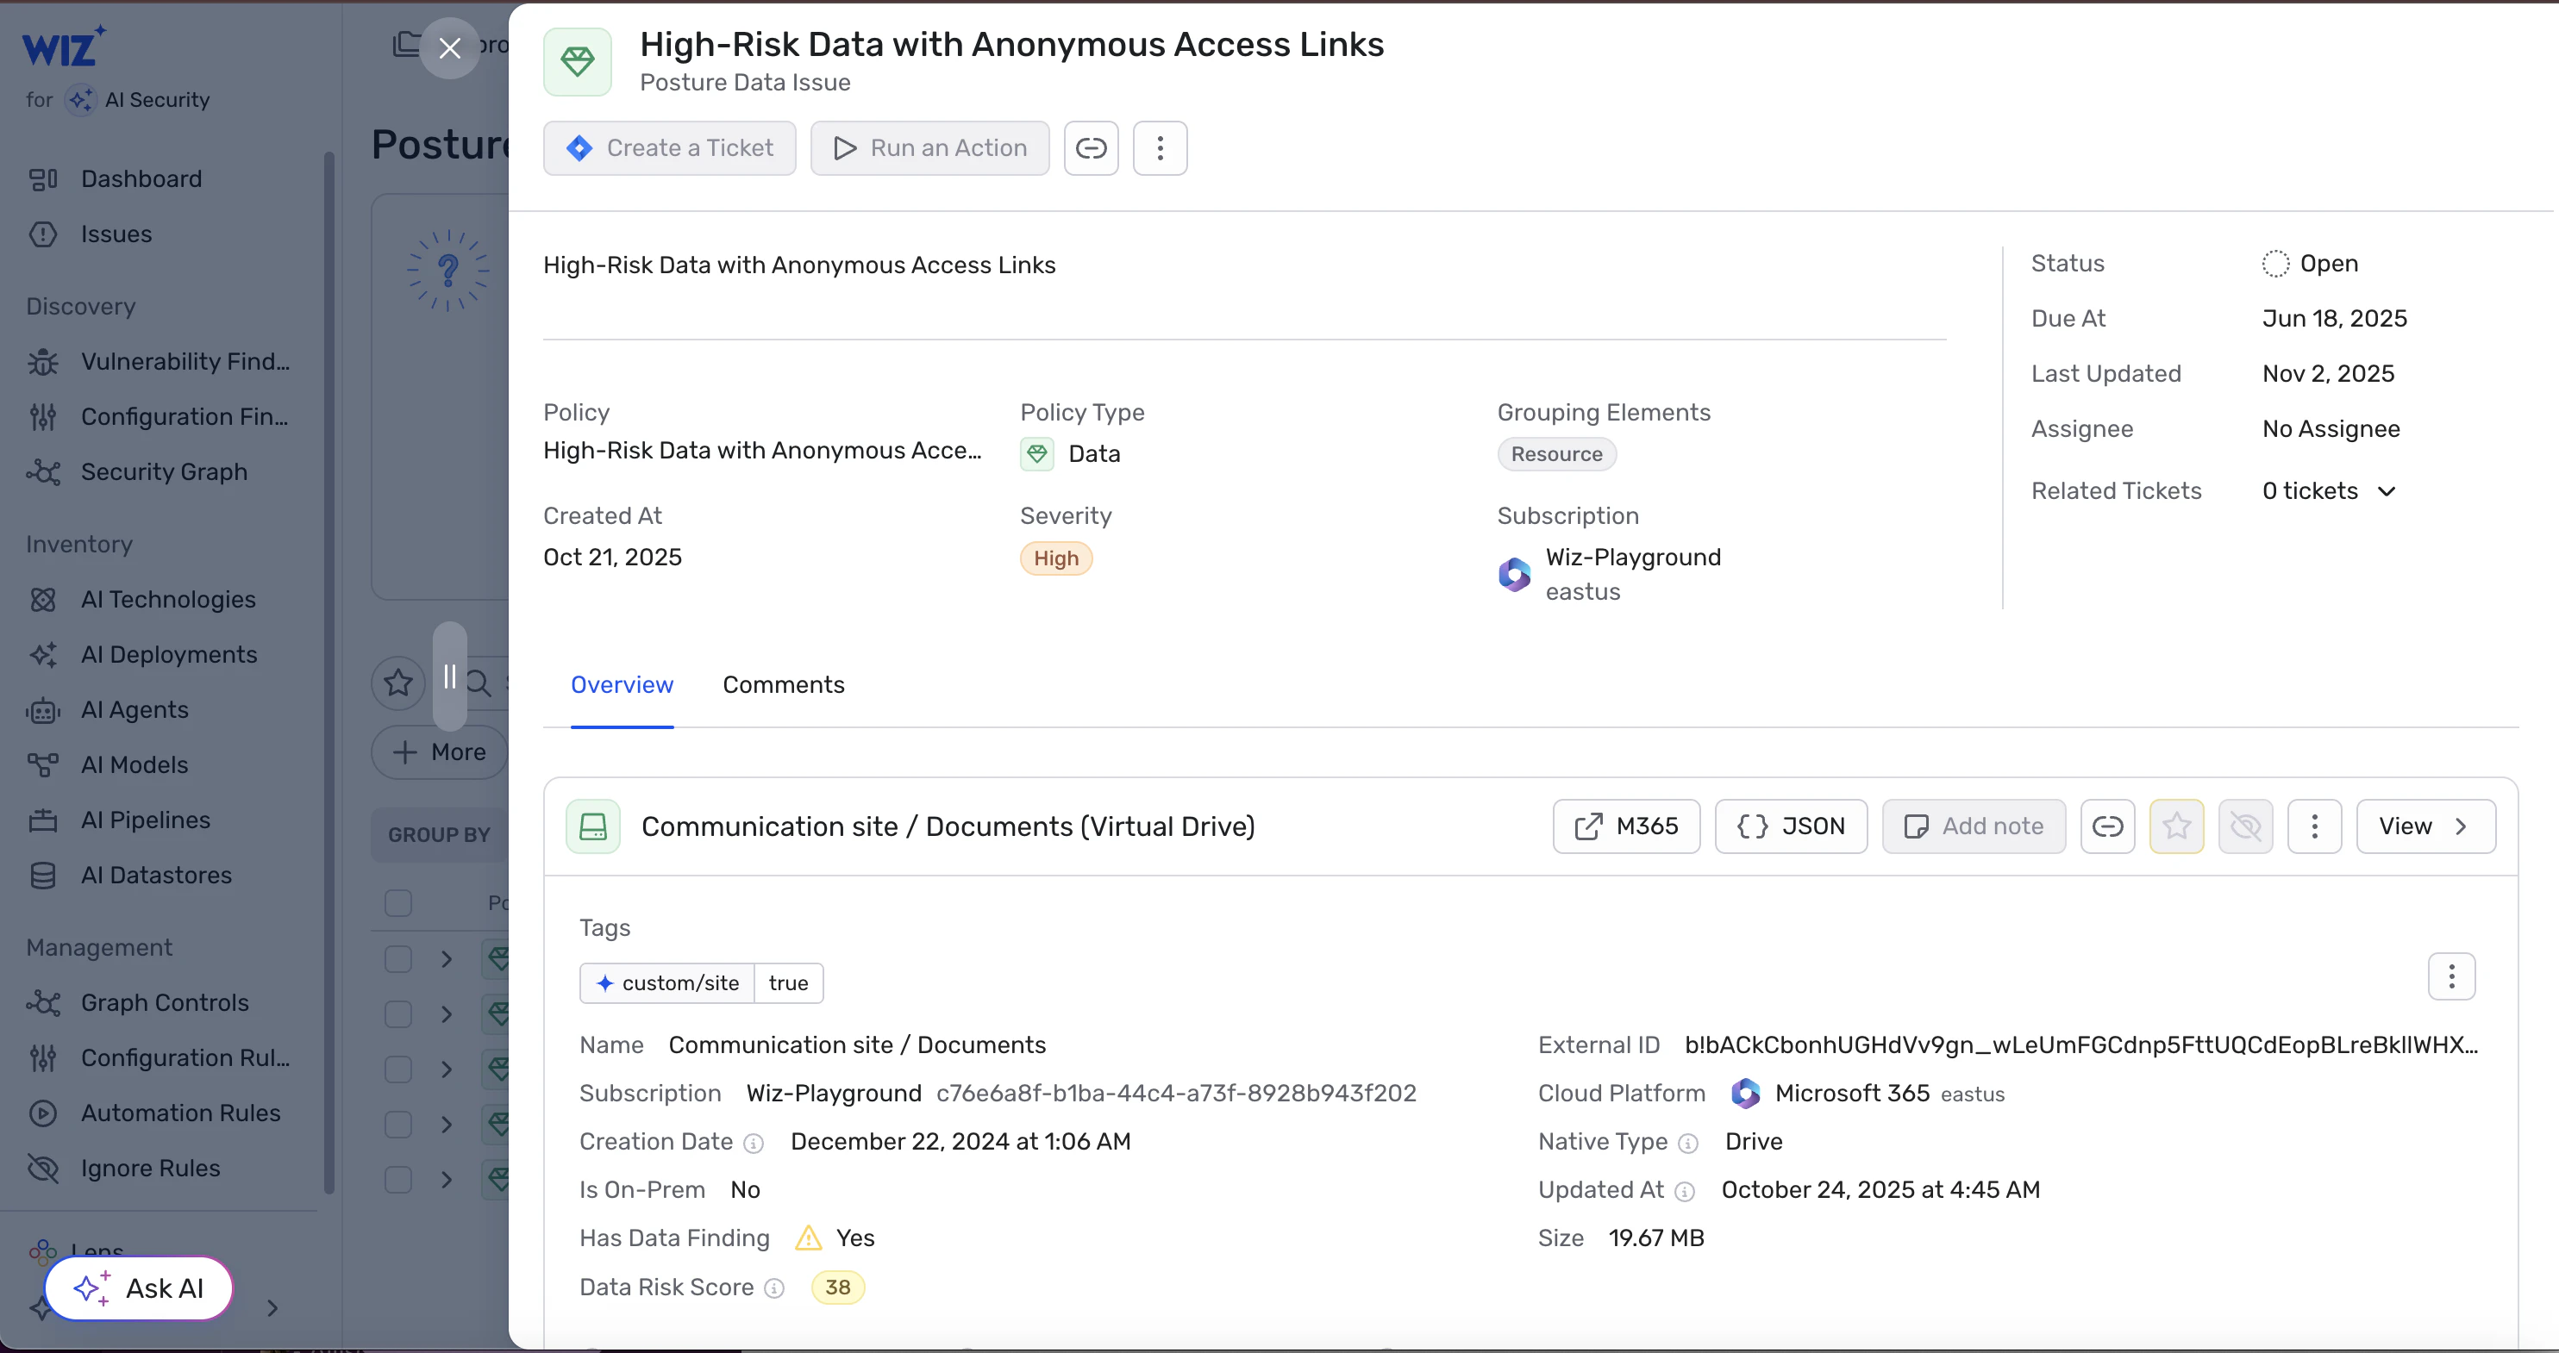Open Security Graph in the sidebar
This screenshot has width=2559, height=1353.
point(164,471)
